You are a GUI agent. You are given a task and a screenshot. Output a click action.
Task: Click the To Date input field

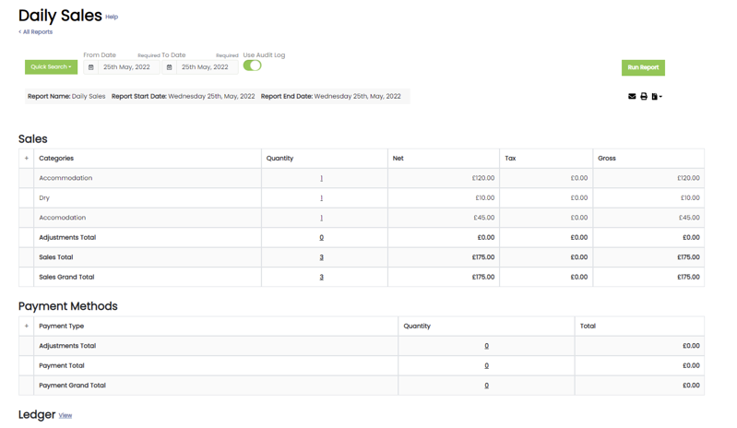coord(206,67)
